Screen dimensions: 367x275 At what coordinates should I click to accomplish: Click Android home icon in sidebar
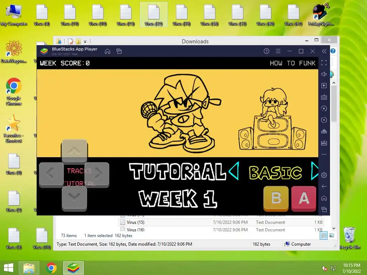324,198
